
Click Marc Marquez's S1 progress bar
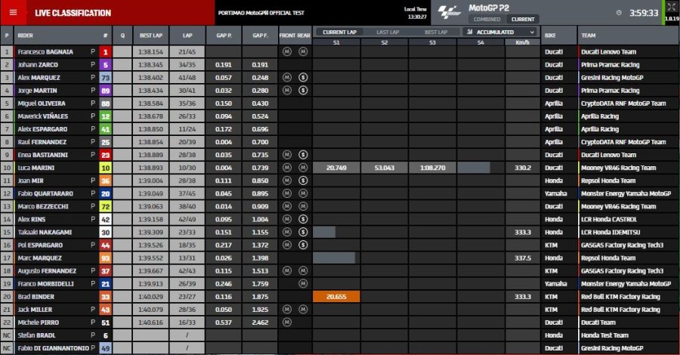click(x=334, y=258)
